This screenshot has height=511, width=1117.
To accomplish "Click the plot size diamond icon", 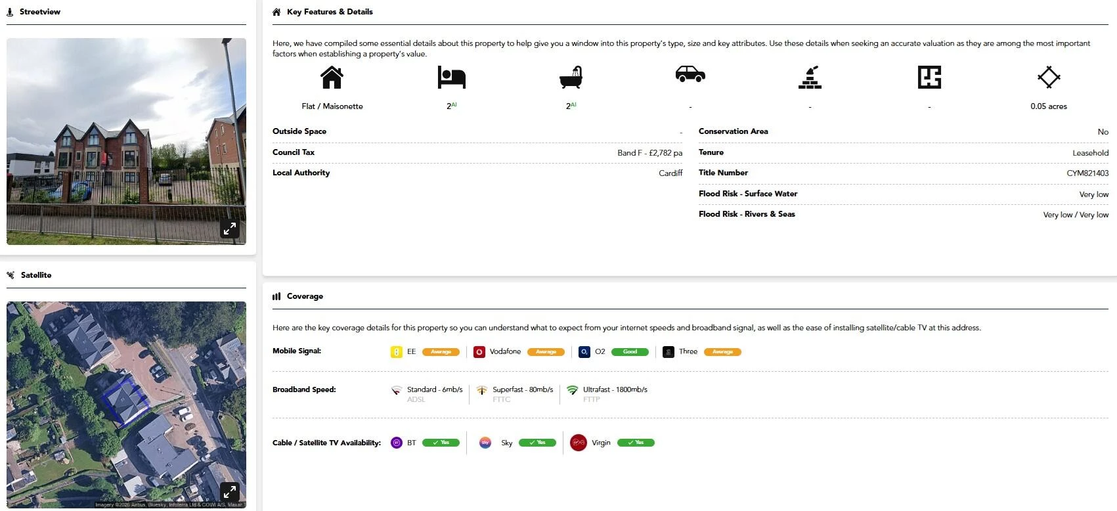I will point(1049,78).
